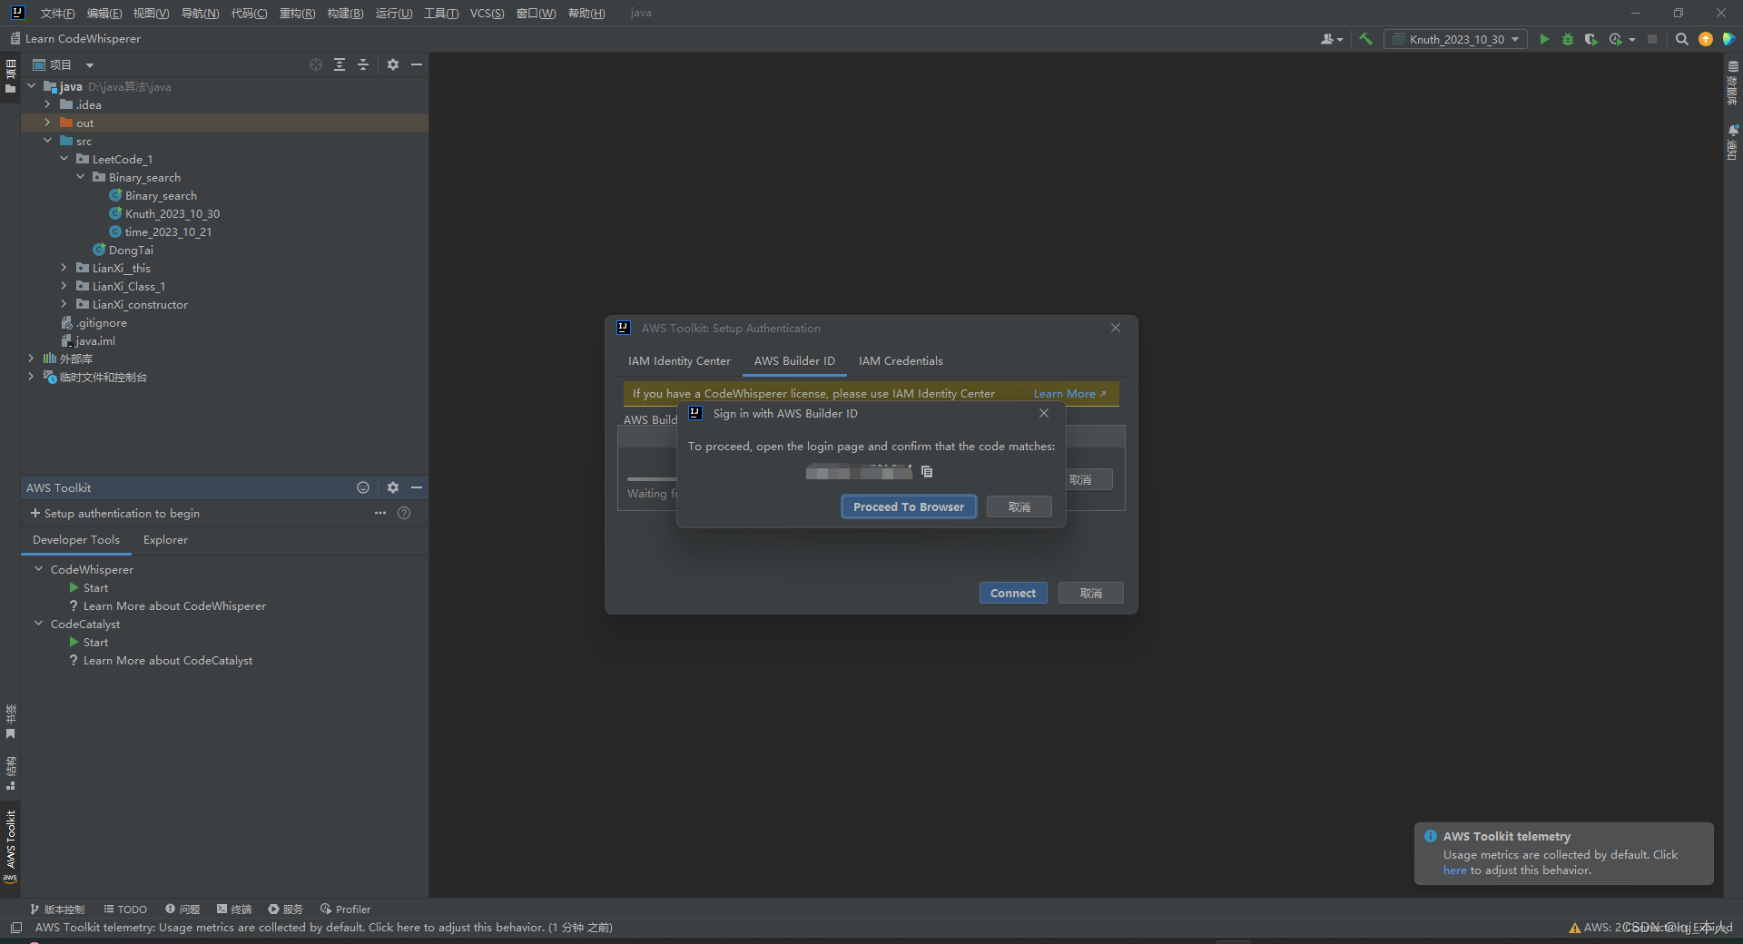This screenshot has width=1743, height=944.
Task: Hide the project panel with minus icon
Action: 417,64
